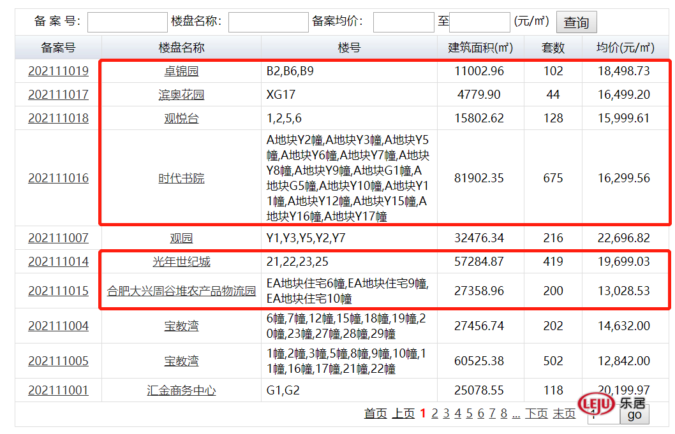Image resolution: width=675 pixels, height=434 pixels.
Task: Go to 上页 previous page
Action: pyautogui.click(x=403, y=414)
